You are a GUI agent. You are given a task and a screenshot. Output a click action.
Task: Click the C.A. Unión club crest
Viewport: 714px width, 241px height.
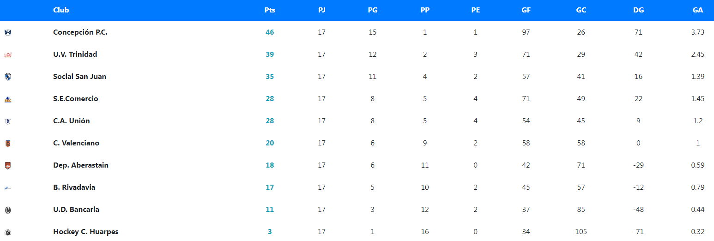click(x=7, y=121)
